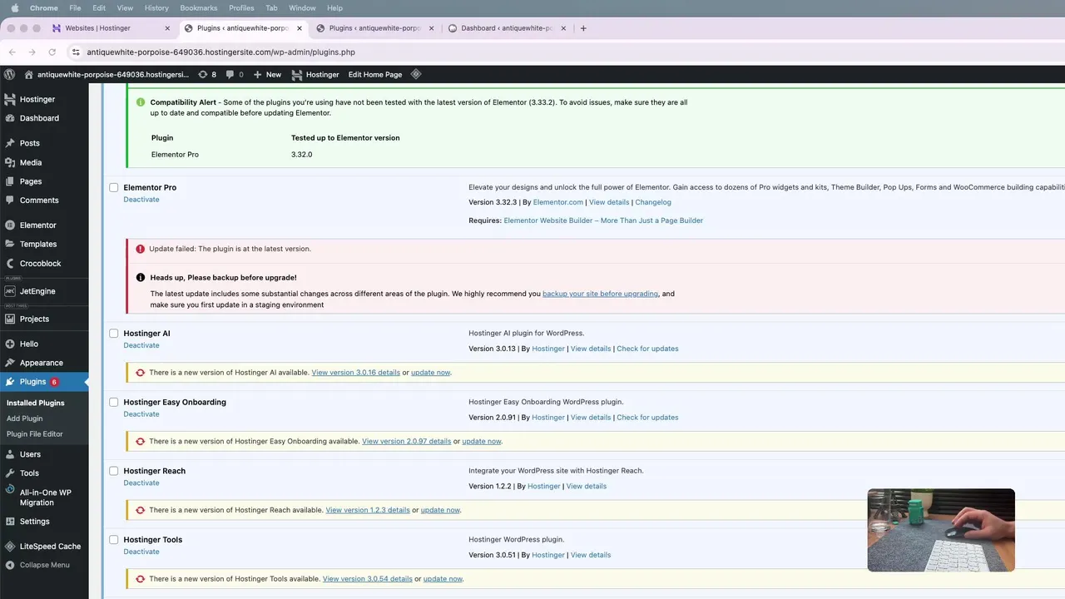Check for updates for Hostinger AI
The image size is (1065, 599).
click(647, 349)
